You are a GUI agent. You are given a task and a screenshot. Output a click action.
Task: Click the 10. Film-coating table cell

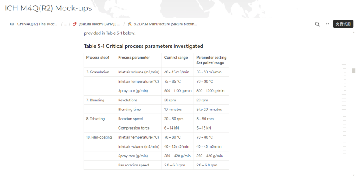99,137
